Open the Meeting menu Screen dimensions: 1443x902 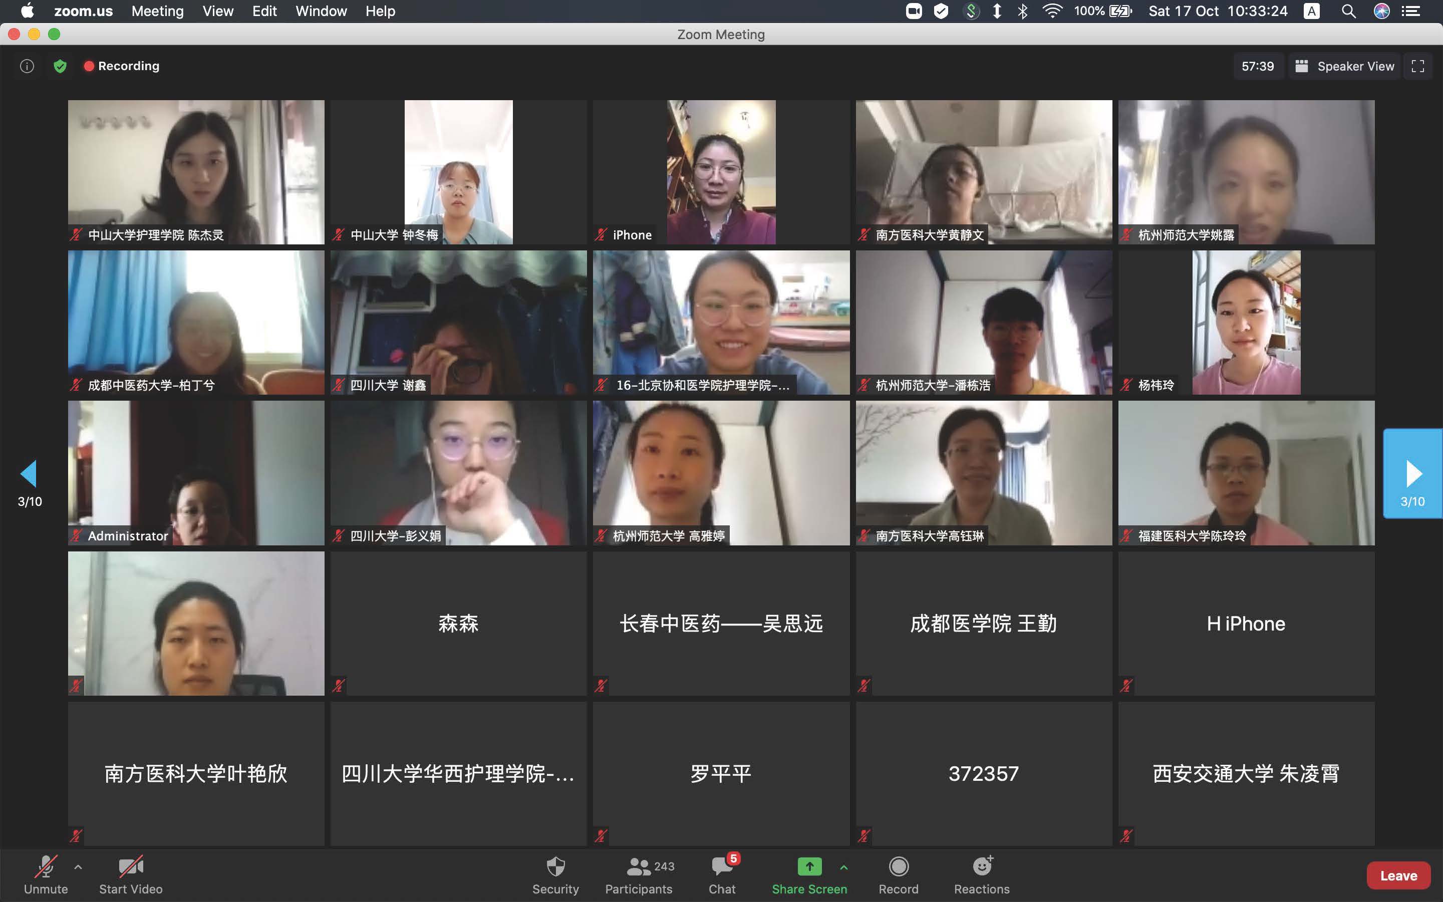click(157, 11)
